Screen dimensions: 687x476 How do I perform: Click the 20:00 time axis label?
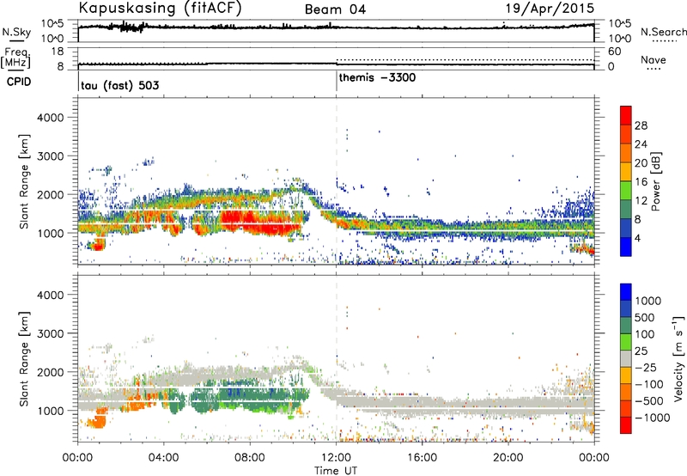pos(508,458)
